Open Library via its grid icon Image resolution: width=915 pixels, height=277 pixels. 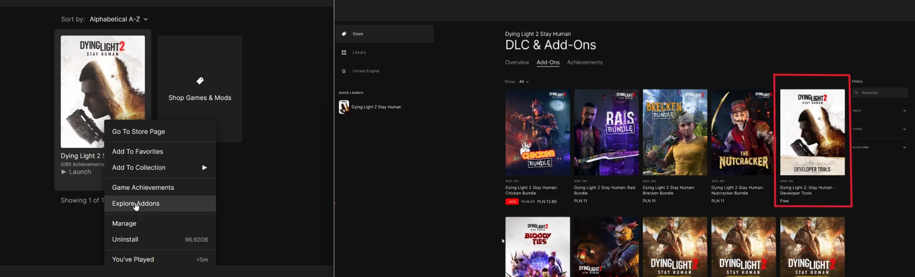point(344,52)
